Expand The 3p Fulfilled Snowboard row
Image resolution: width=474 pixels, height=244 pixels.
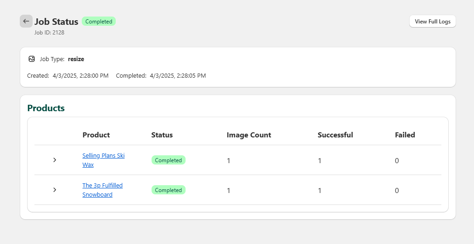click(x=55, y=190)
